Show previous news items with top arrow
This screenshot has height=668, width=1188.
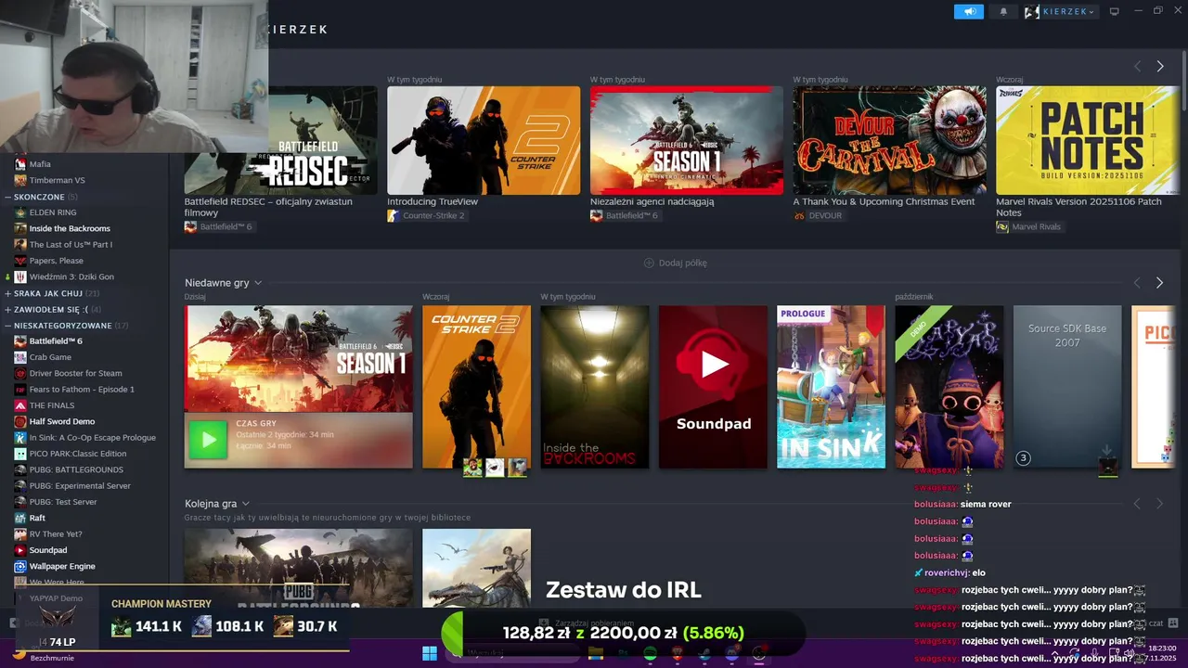click(x=1137, y=66)
